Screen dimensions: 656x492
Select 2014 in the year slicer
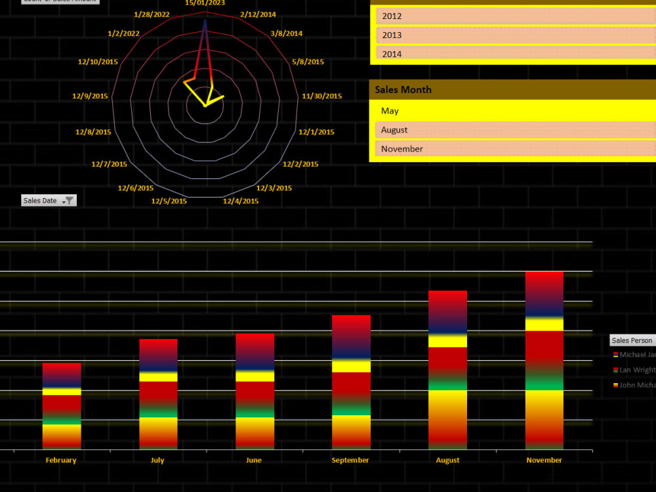click(516, 52)
